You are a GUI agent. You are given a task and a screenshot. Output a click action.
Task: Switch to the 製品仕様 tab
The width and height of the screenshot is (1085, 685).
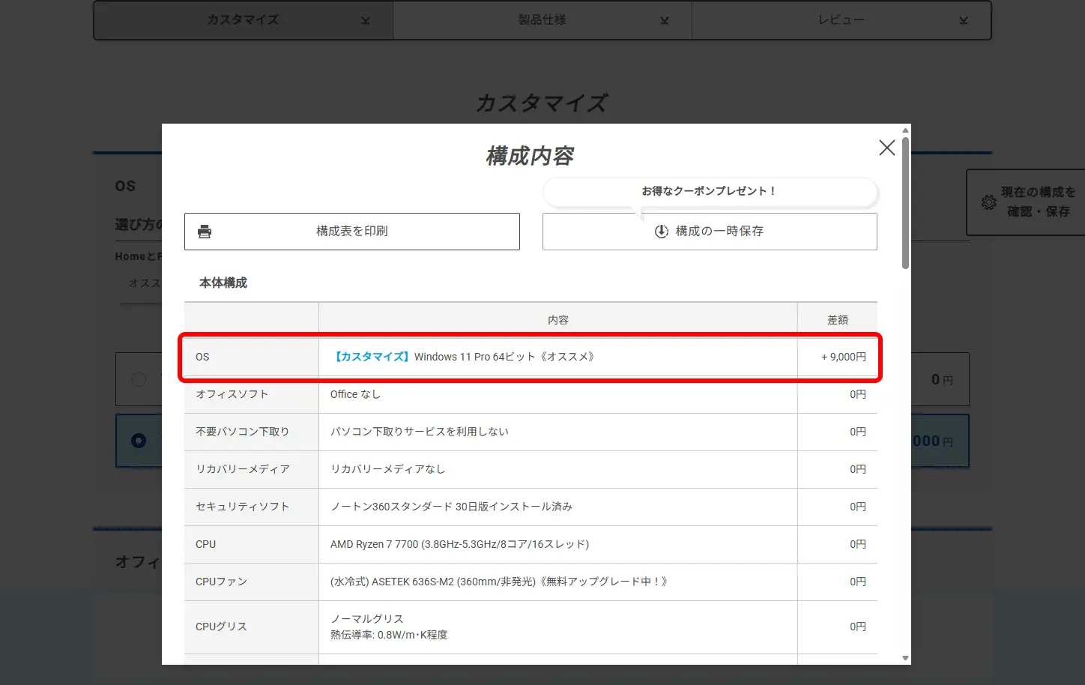pyautogui.click(x=542, y=20)
